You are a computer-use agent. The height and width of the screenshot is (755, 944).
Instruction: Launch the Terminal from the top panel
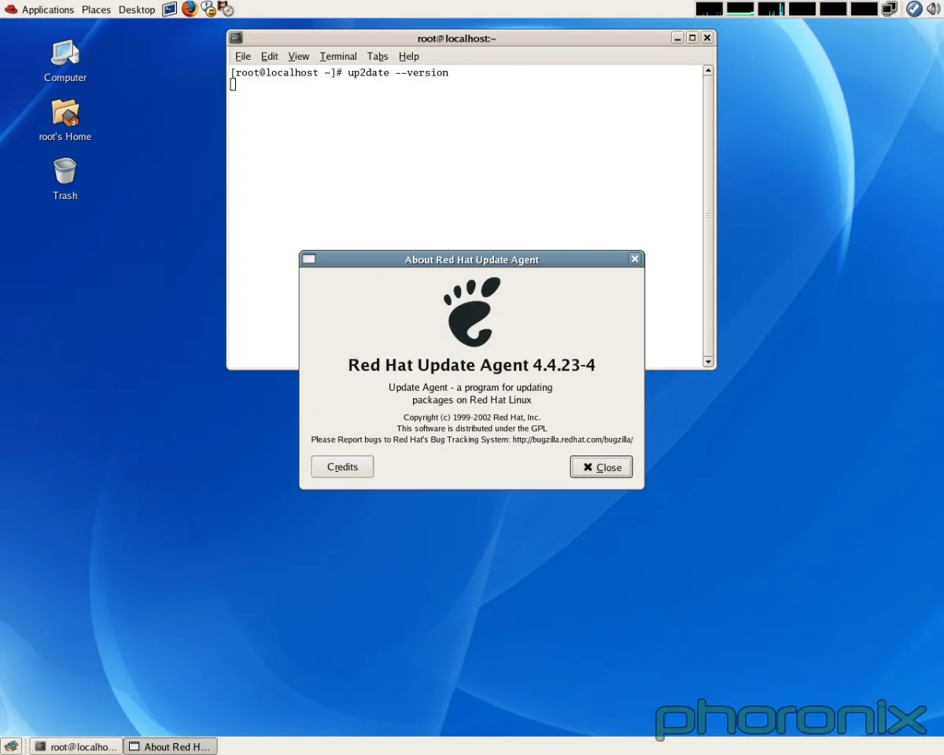170,9
